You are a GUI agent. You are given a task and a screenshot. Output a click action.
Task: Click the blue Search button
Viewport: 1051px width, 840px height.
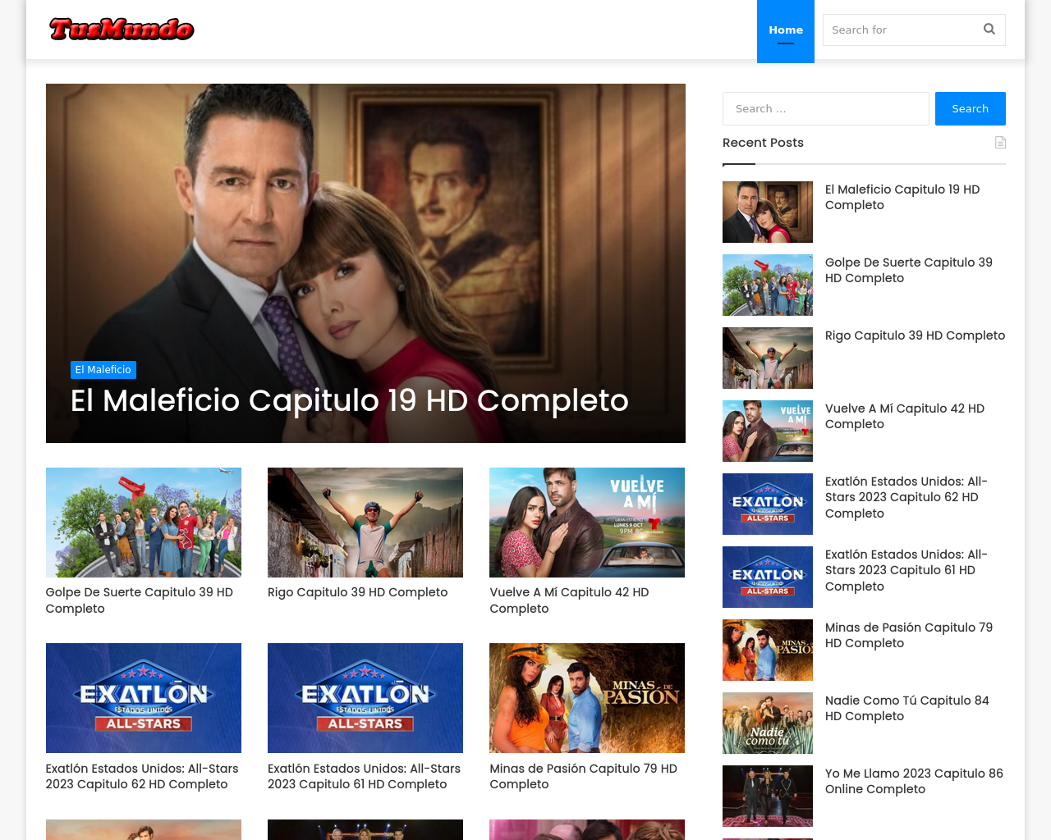(x=970, y=108)
